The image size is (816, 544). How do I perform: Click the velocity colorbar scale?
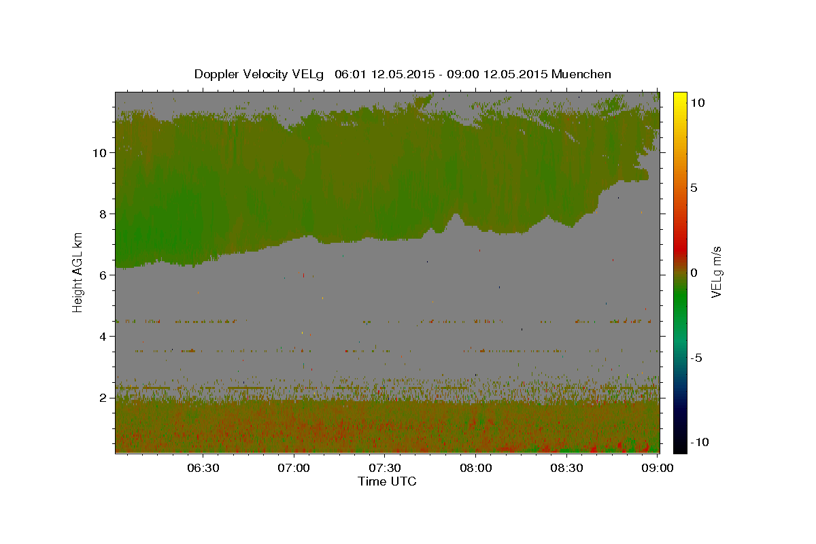click(680, 272)
